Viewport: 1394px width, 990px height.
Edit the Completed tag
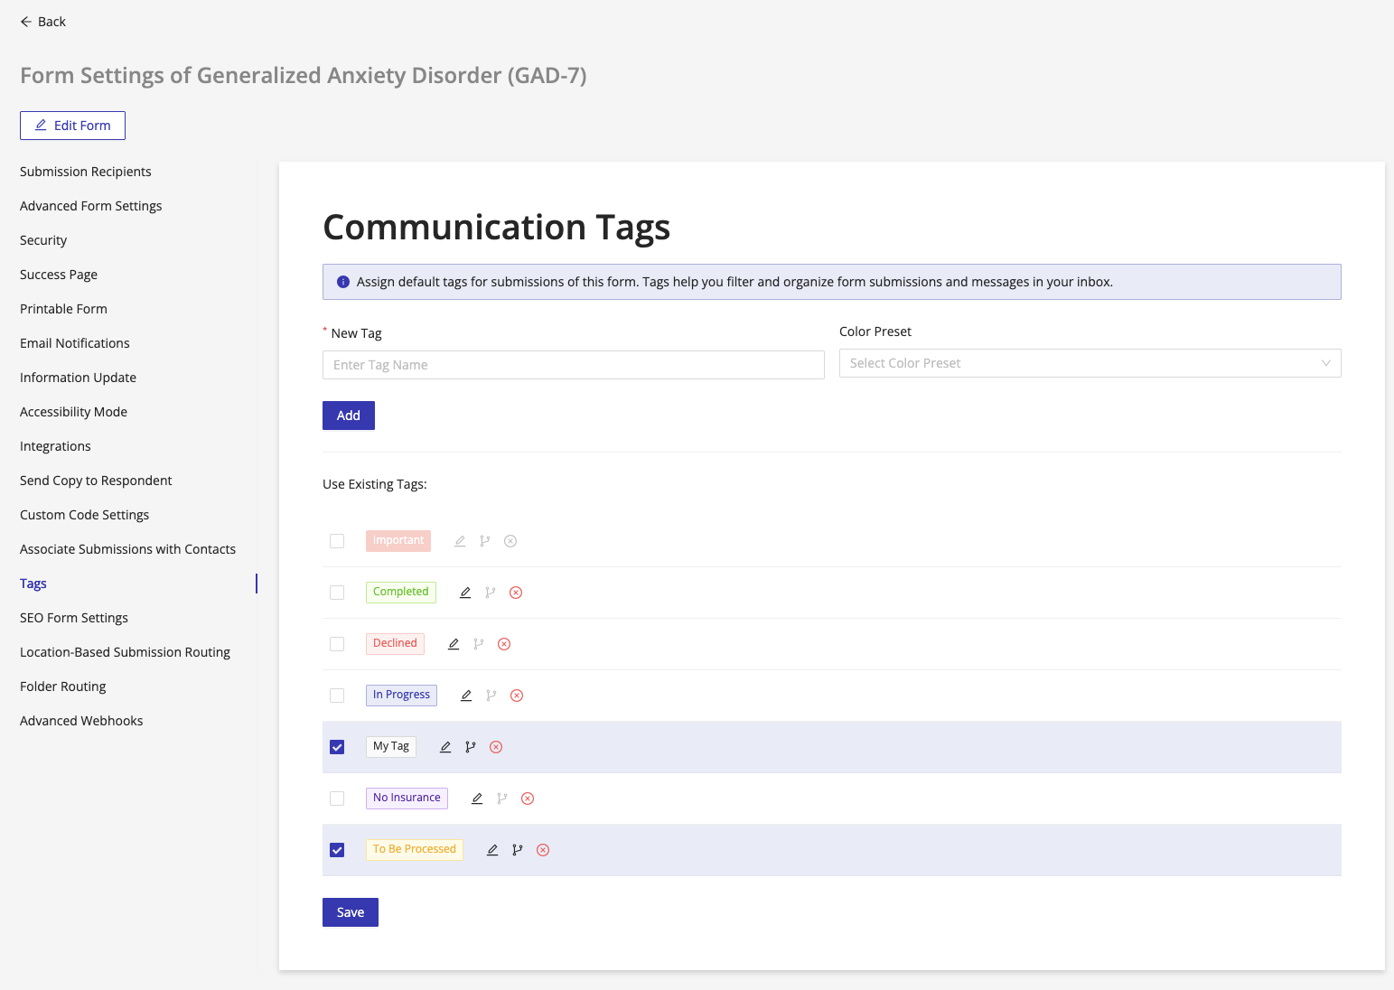465,593
